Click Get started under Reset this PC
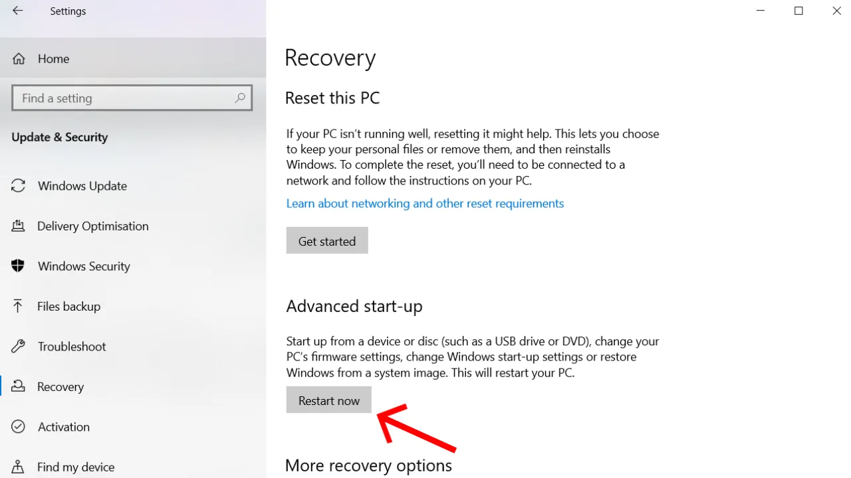This screenshot has height=478, width=851. tap(326, 240)
